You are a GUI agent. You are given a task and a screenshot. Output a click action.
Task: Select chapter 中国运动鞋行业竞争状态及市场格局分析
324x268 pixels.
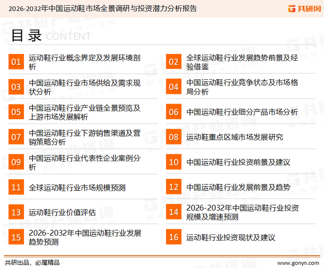coord(242,87)
